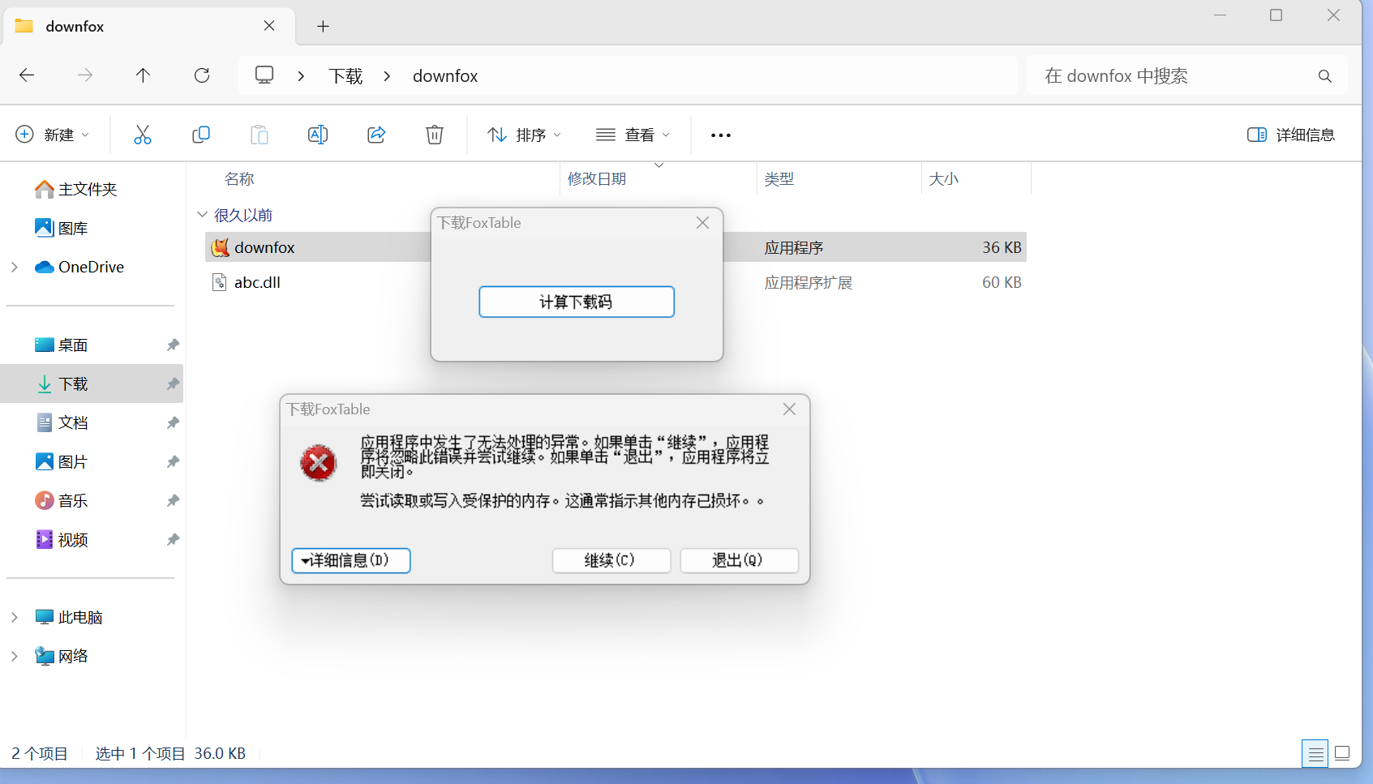Click the This PC monitor icon in address bar

click(264, 75)
